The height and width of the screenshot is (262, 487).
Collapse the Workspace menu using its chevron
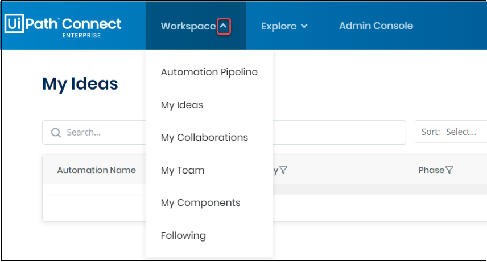point(224,26)
